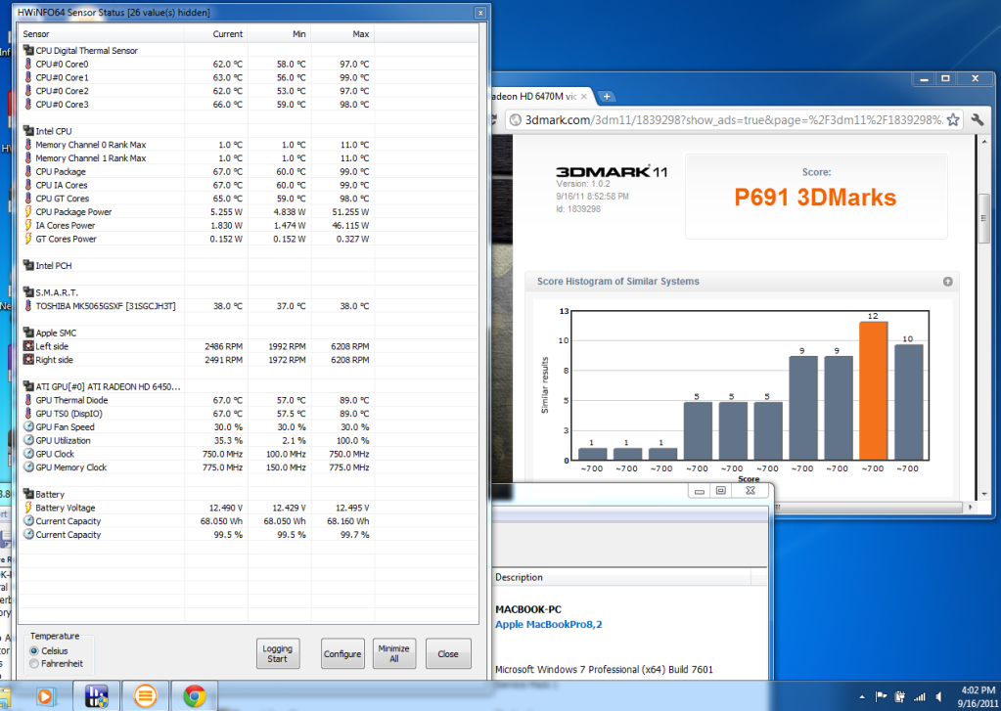Viewport: 1001px width, 711px height.
Task: Open a new tab in Chrome
Action: pos(607,97)
